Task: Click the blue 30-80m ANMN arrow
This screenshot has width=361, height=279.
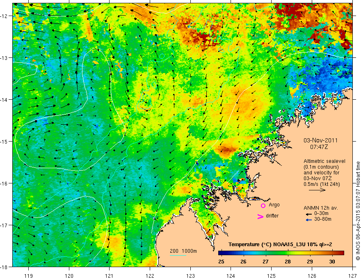Action: [309, 220]
